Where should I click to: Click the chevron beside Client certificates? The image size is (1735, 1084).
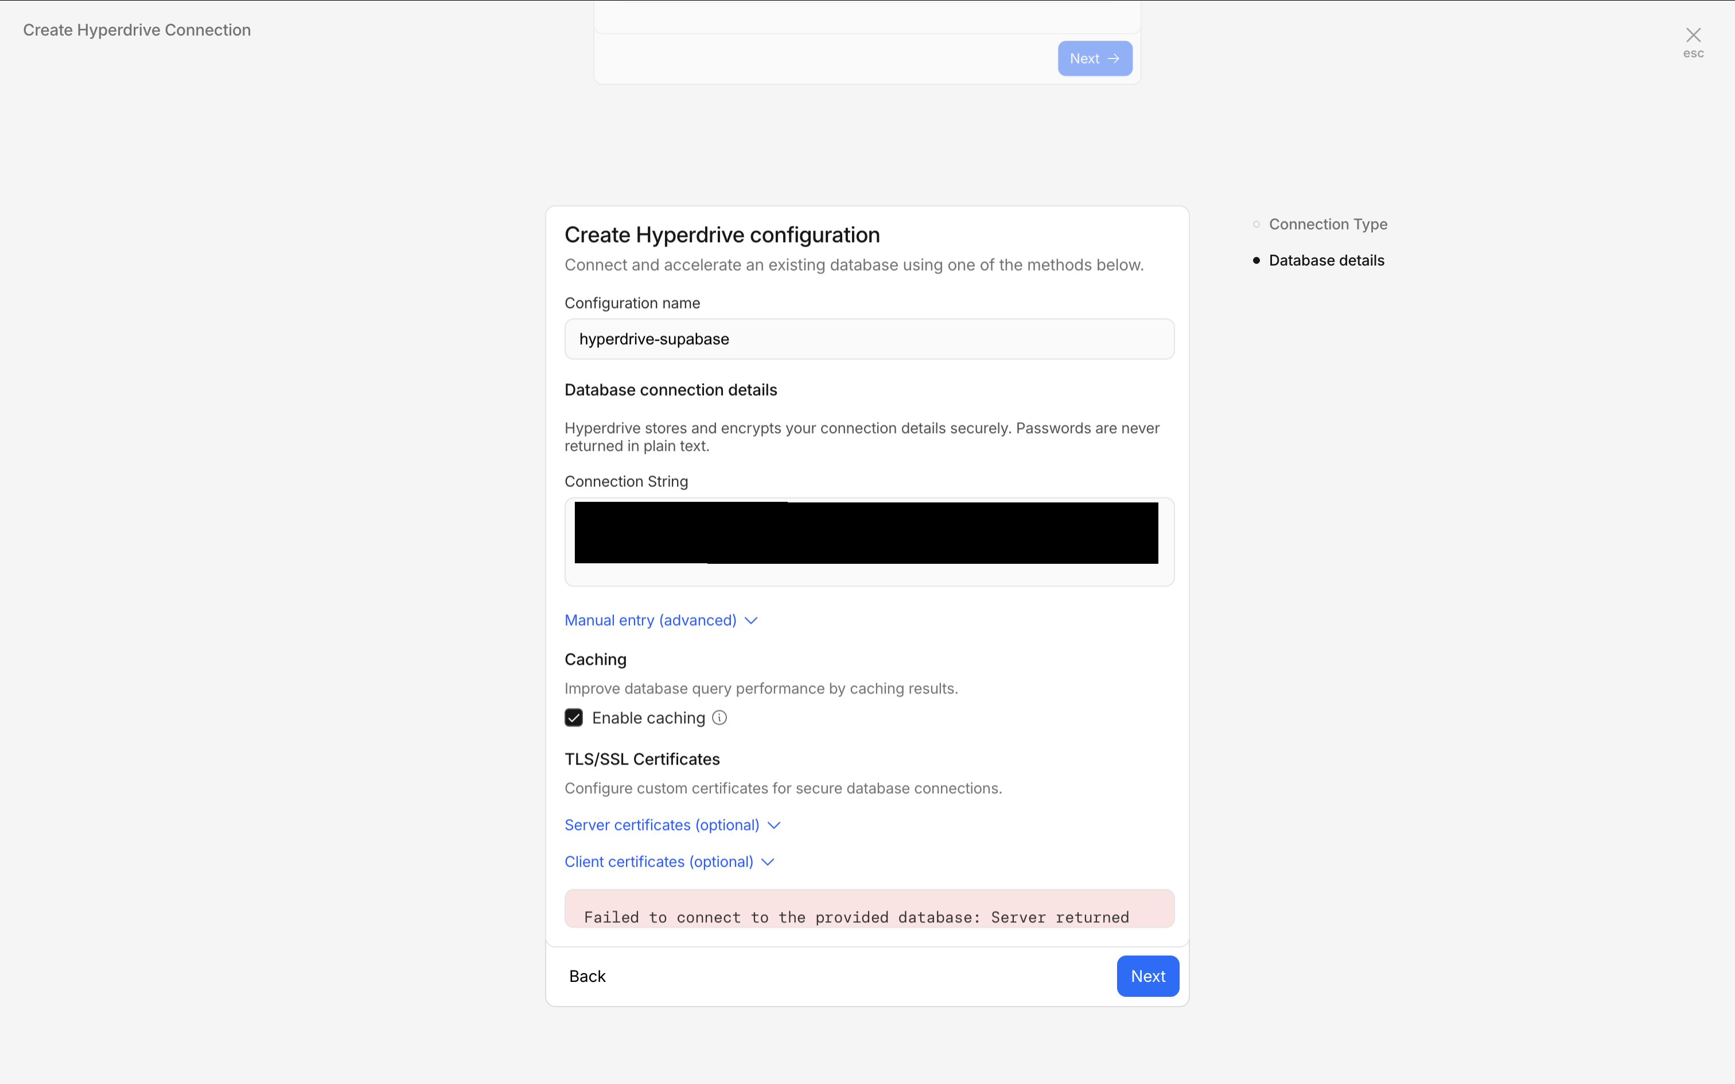[767, 863]
